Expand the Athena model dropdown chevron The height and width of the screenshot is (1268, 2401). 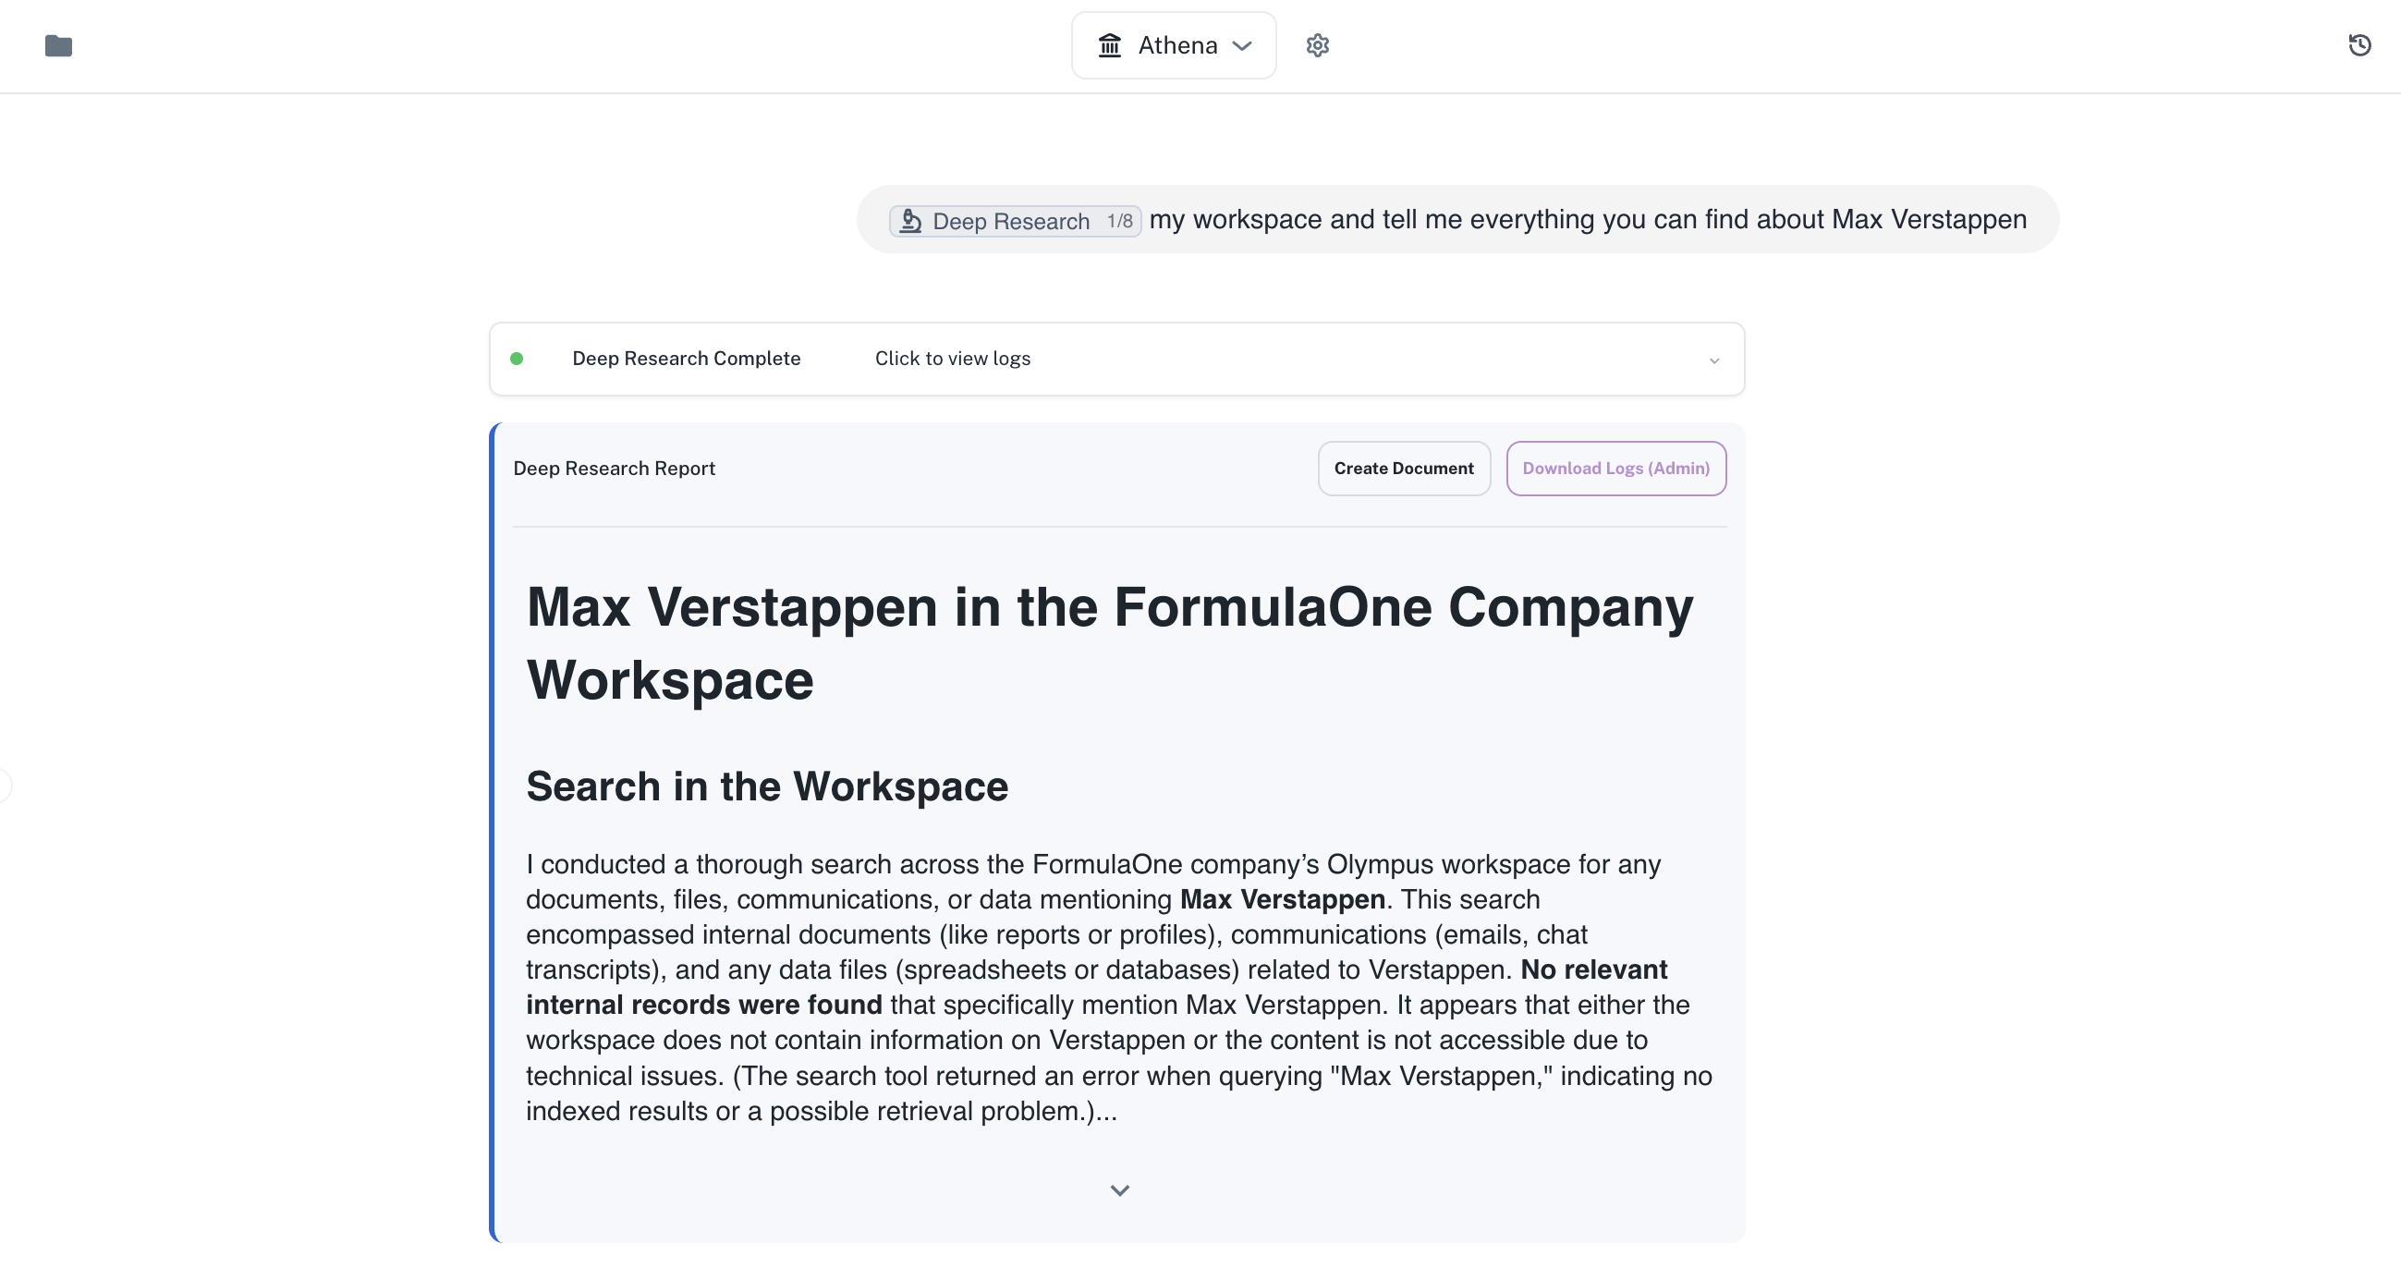tap(1241, 44)
